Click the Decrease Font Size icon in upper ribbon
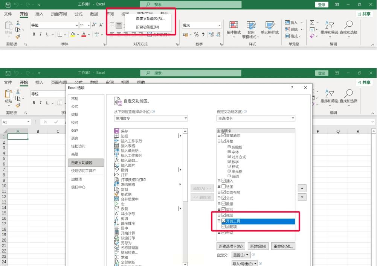 (x=101, y=25)
